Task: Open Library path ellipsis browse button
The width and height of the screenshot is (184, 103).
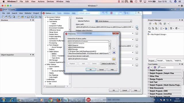Action: pos(137,27)
